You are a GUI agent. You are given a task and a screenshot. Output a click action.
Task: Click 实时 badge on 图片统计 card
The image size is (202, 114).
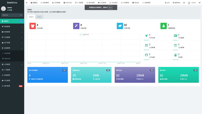tap(195, 70)
